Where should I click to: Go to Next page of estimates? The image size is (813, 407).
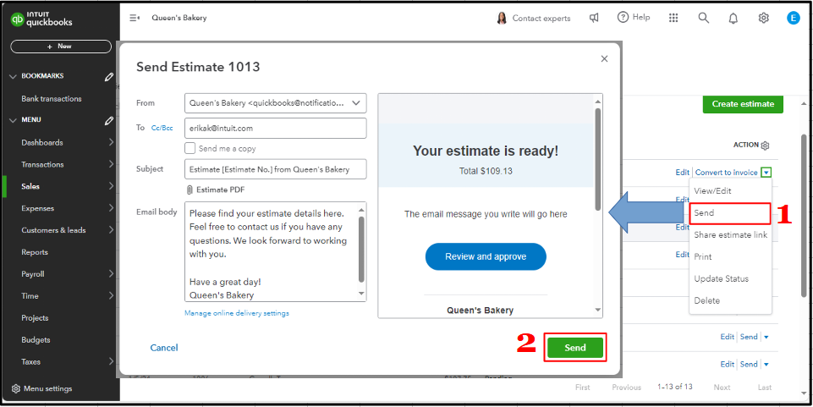coord(722,388)
